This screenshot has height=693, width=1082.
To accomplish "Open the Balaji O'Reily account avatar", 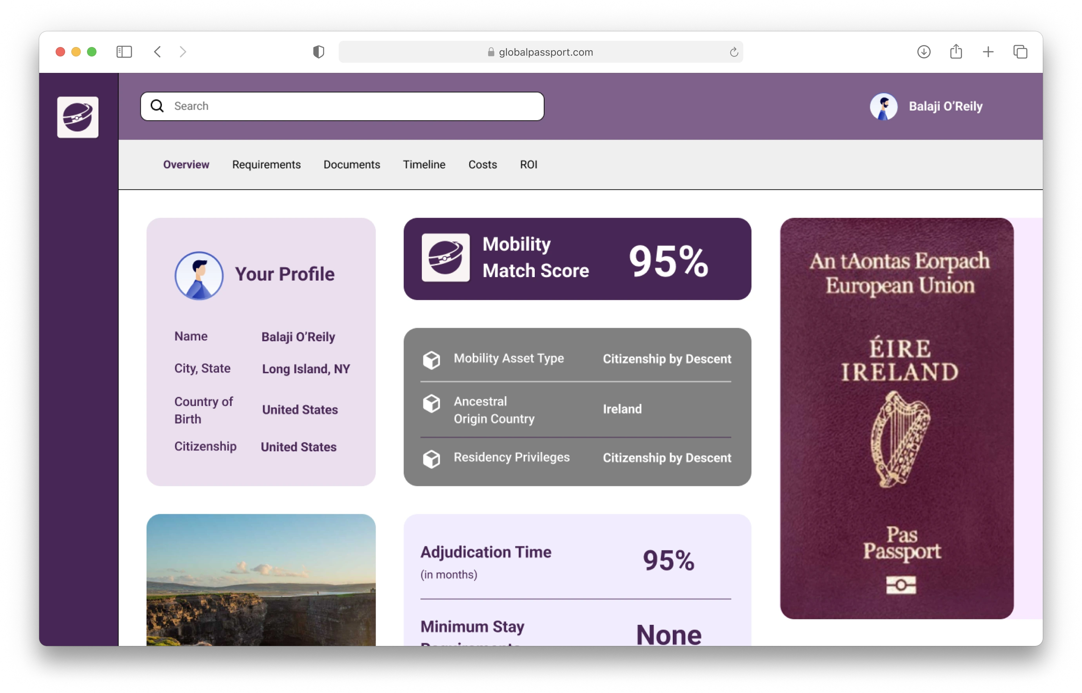I will coord(884,106).
